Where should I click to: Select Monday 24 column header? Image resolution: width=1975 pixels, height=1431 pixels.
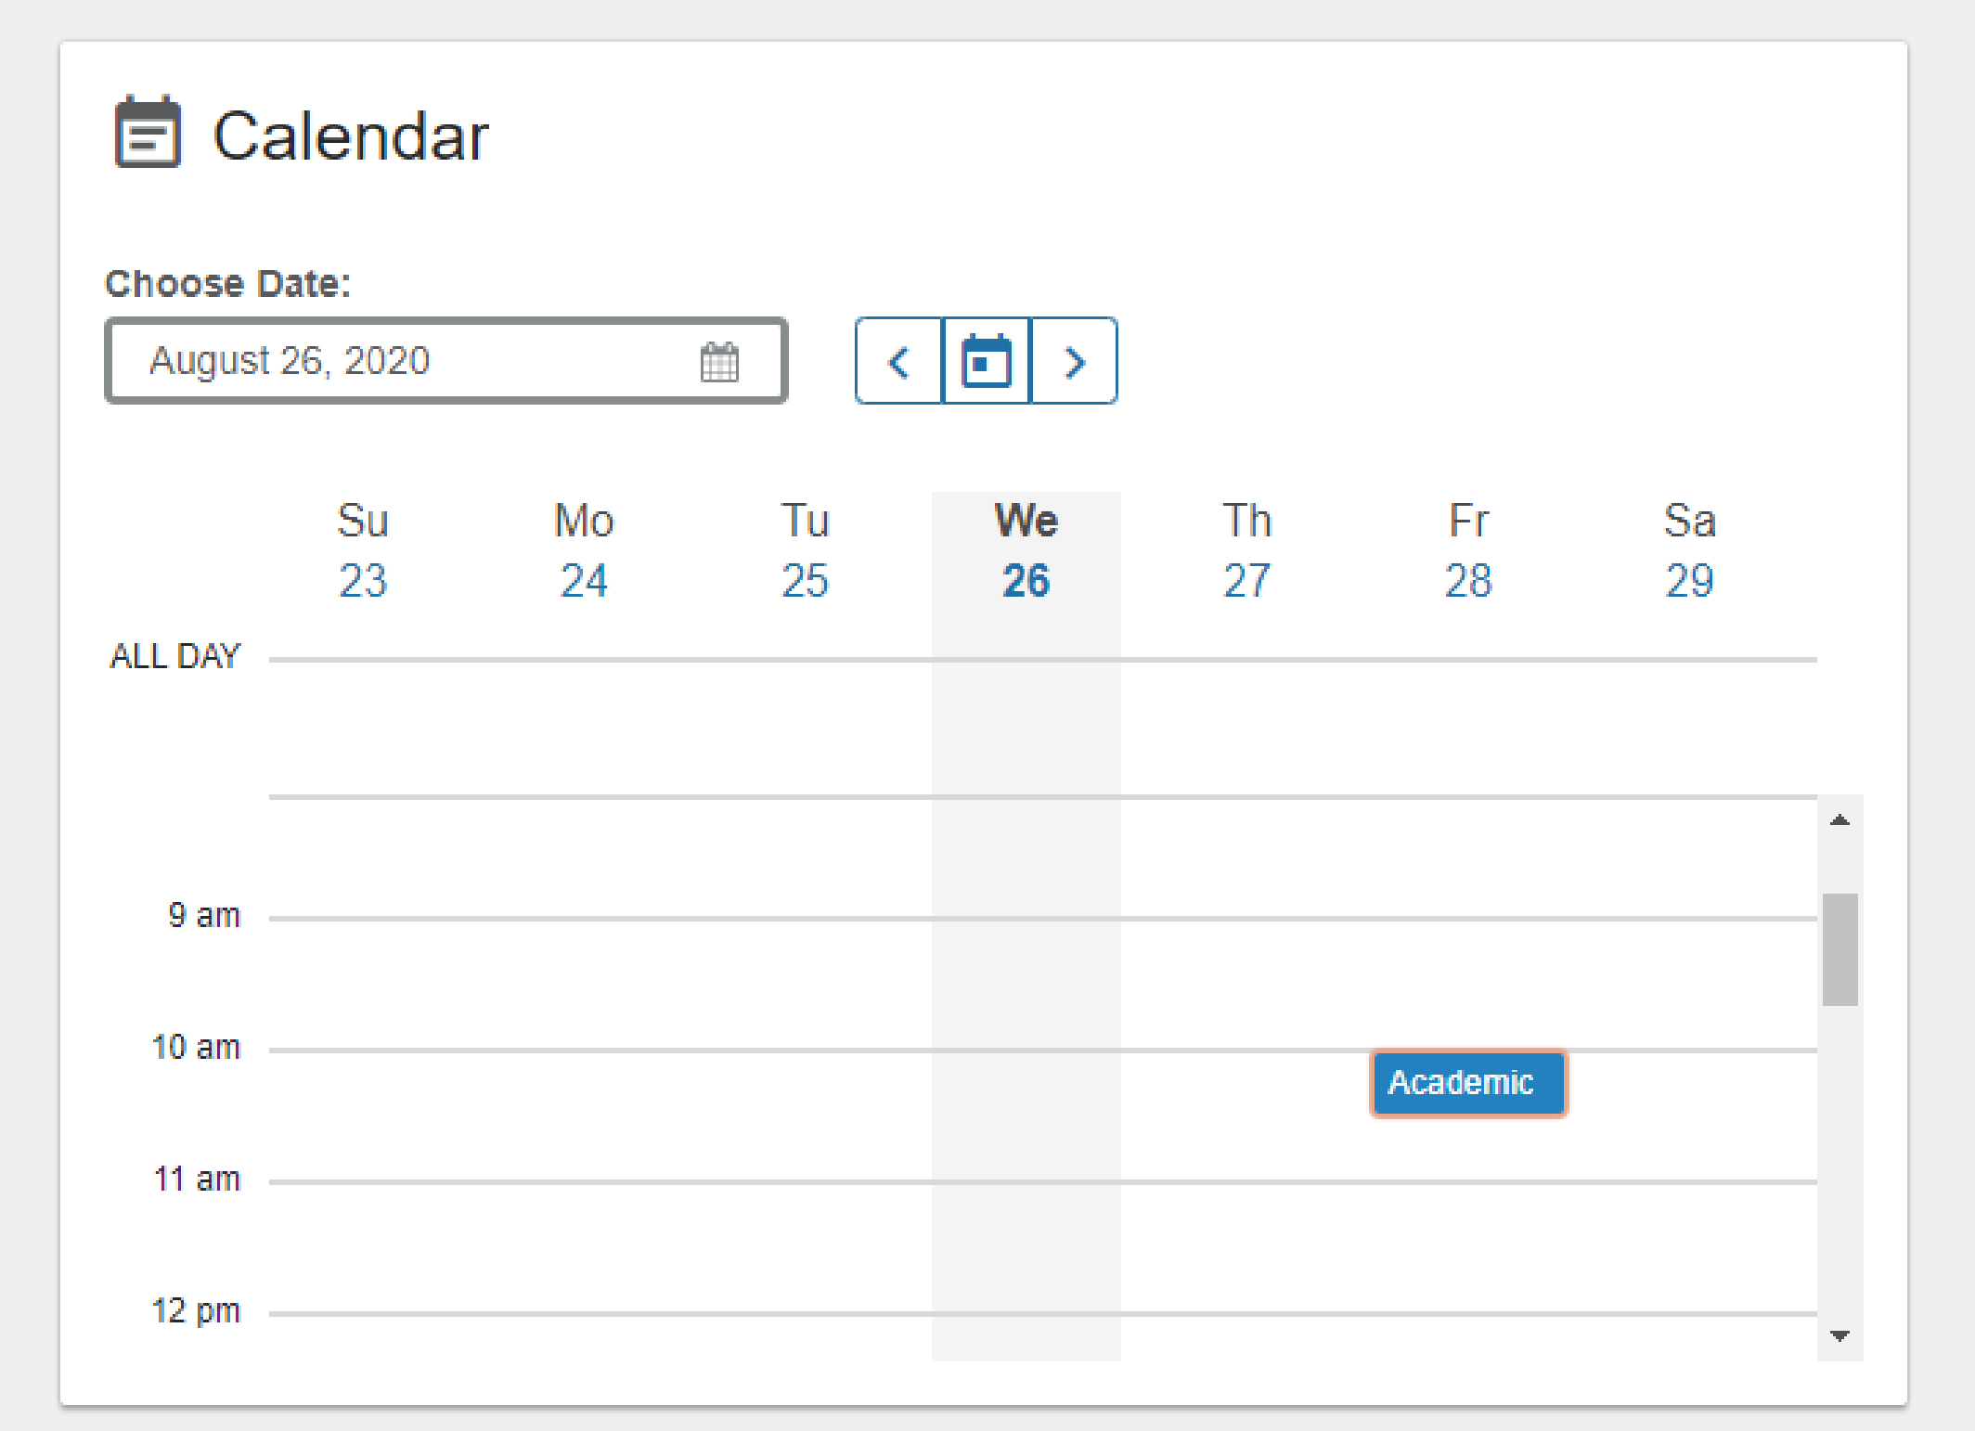click(584, 550)
